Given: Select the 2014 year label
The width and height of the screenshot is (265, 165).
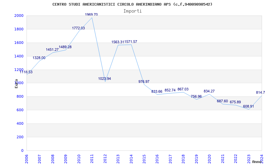Looking at the screenshot, I should [131, 159].
